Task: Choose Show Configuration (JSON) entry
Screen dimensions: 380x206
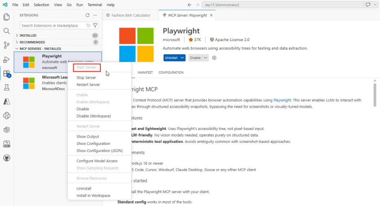Action: [x=99, y=151]
